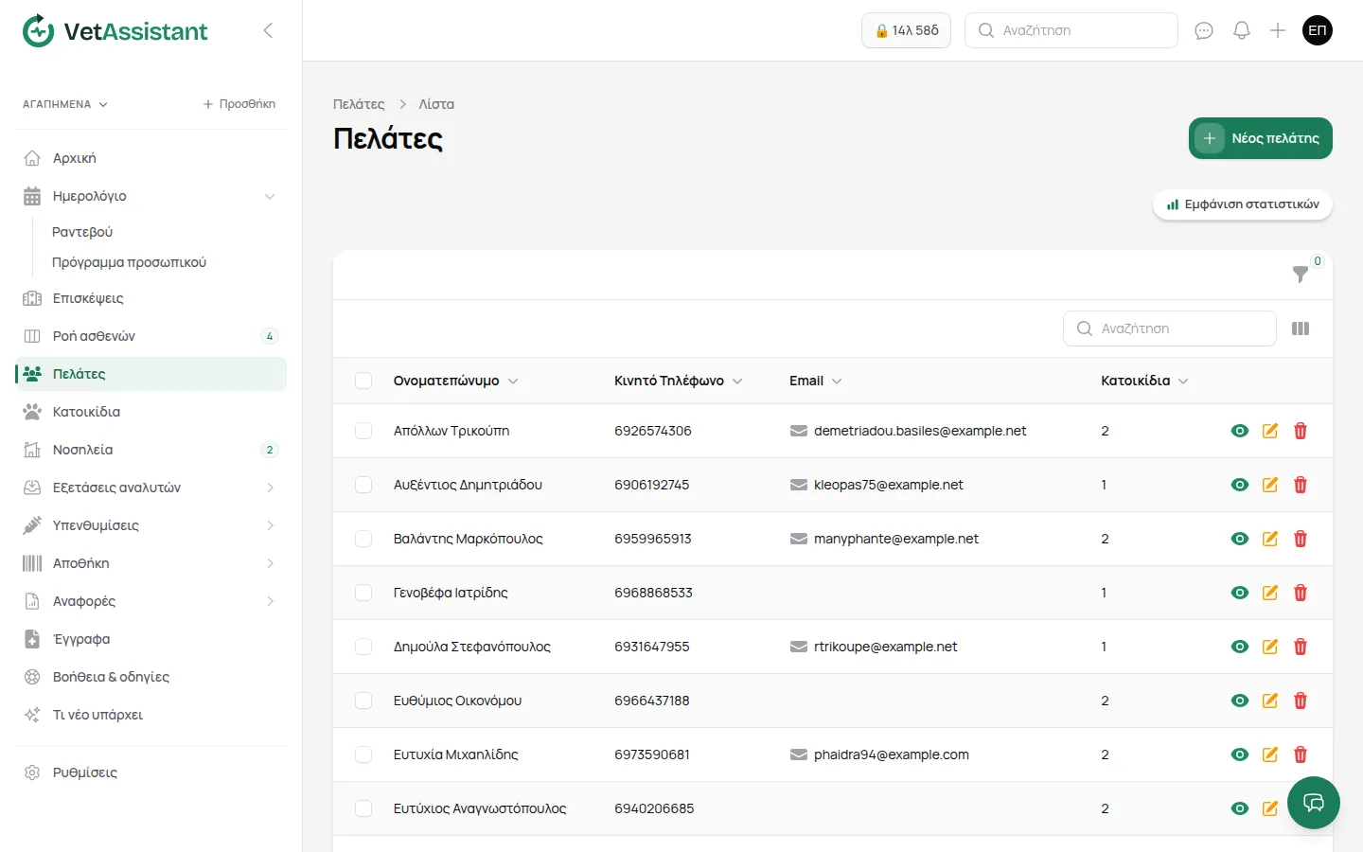Image resolution: width=1363 pixels, height=852 pixels.
Task: Sort by the Email column header
Action: pos(815,381)
